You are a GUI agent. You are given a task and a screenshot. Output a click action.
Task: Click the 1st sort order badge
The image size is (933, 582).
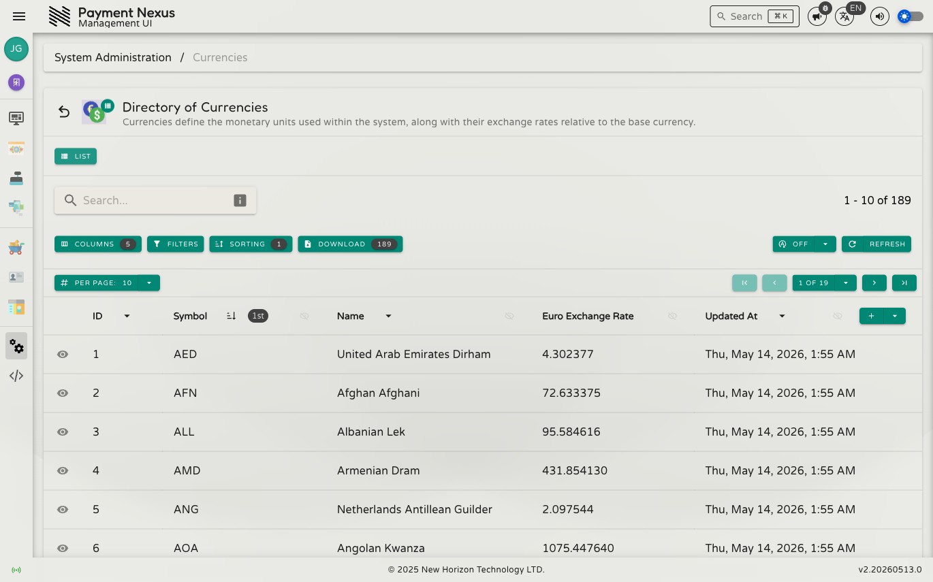(258, 316)
